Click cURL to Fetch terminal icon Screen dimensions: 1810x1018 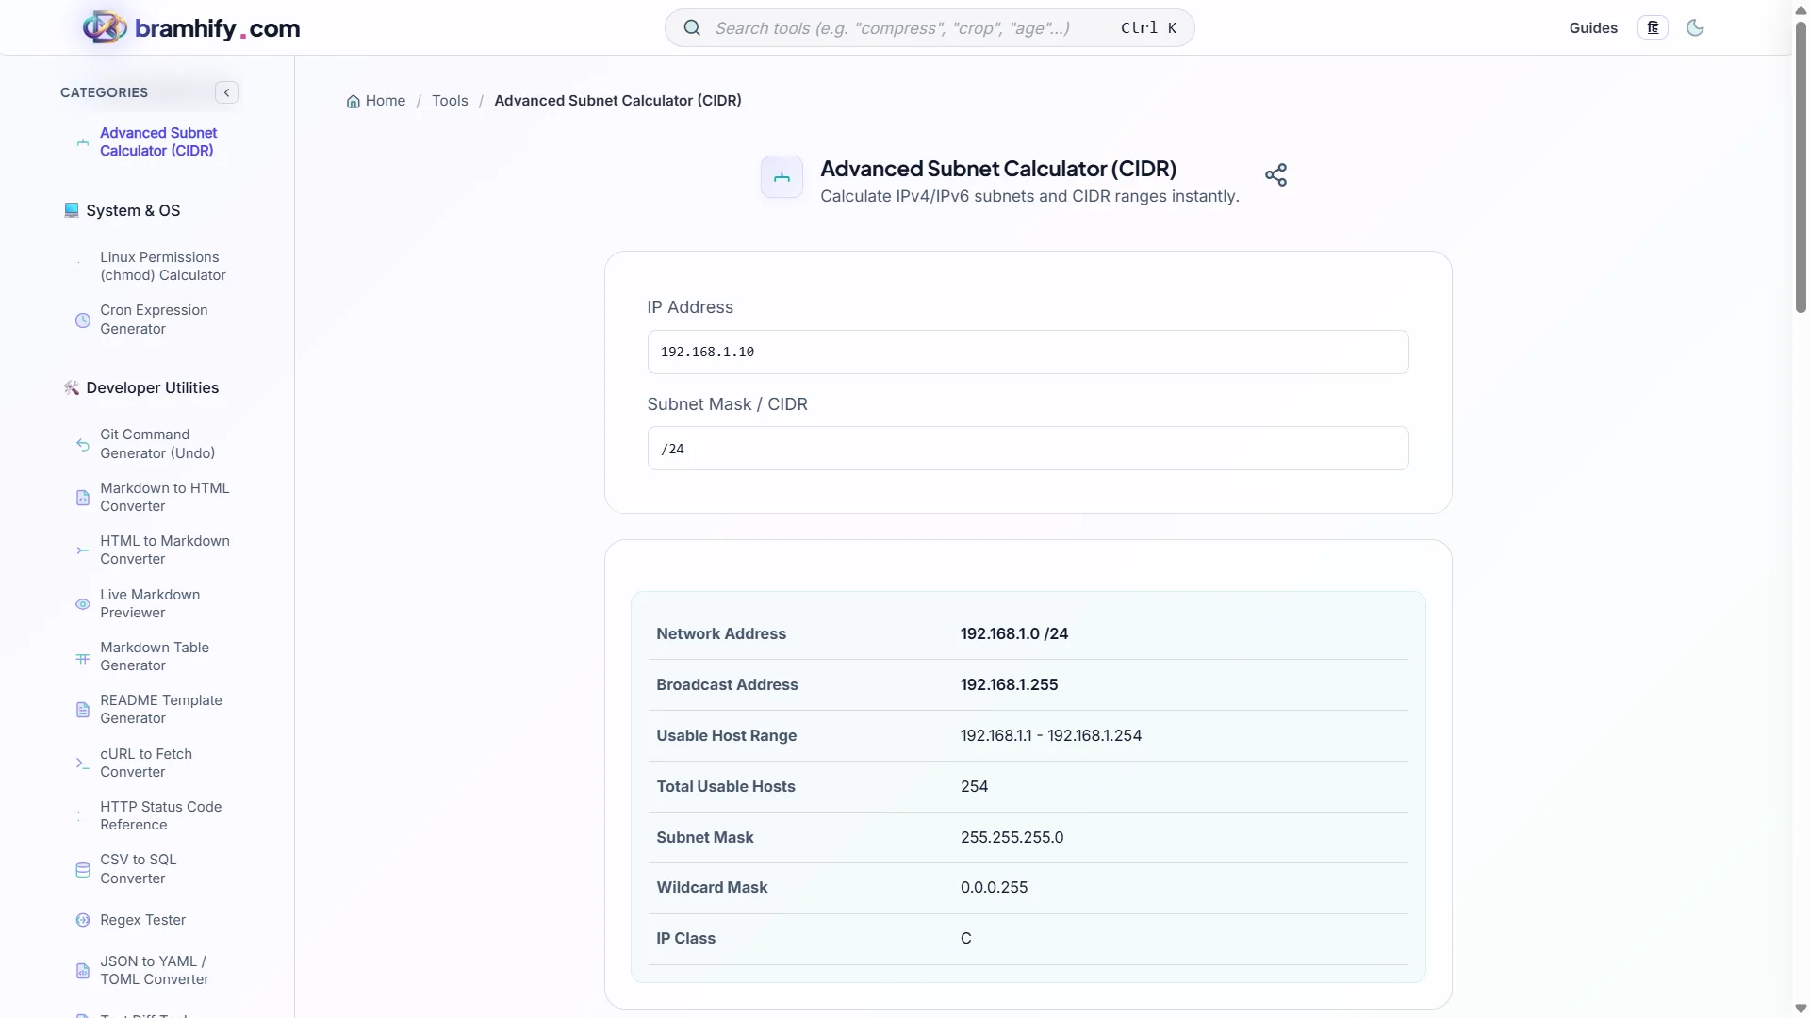click(x=83, y=763)
